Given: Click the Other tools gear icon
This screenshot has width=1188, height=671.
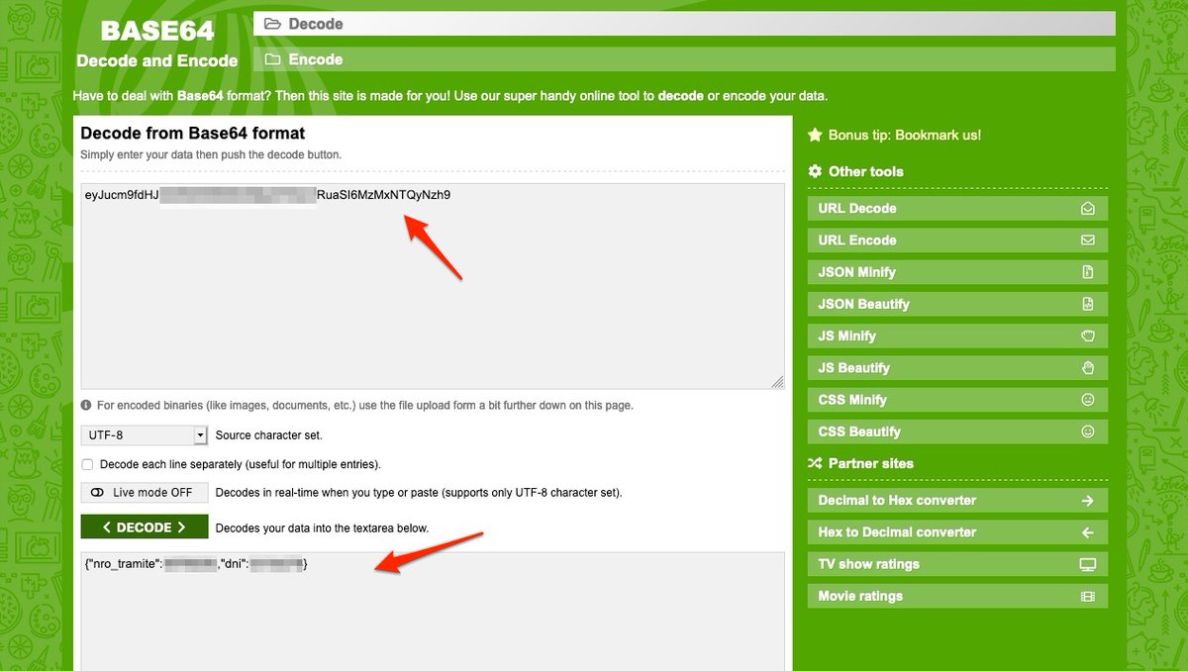Looking at the screenshot, I should point(815,171).
